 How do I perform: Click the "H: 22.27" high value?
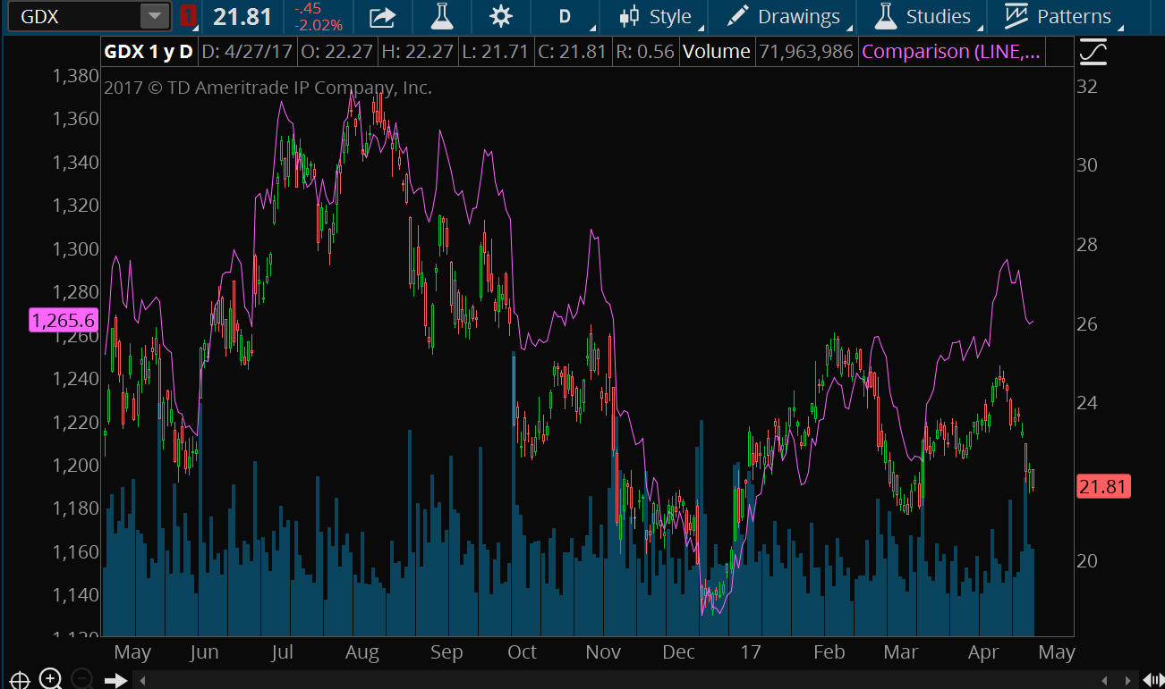click(x=418, y=52)
